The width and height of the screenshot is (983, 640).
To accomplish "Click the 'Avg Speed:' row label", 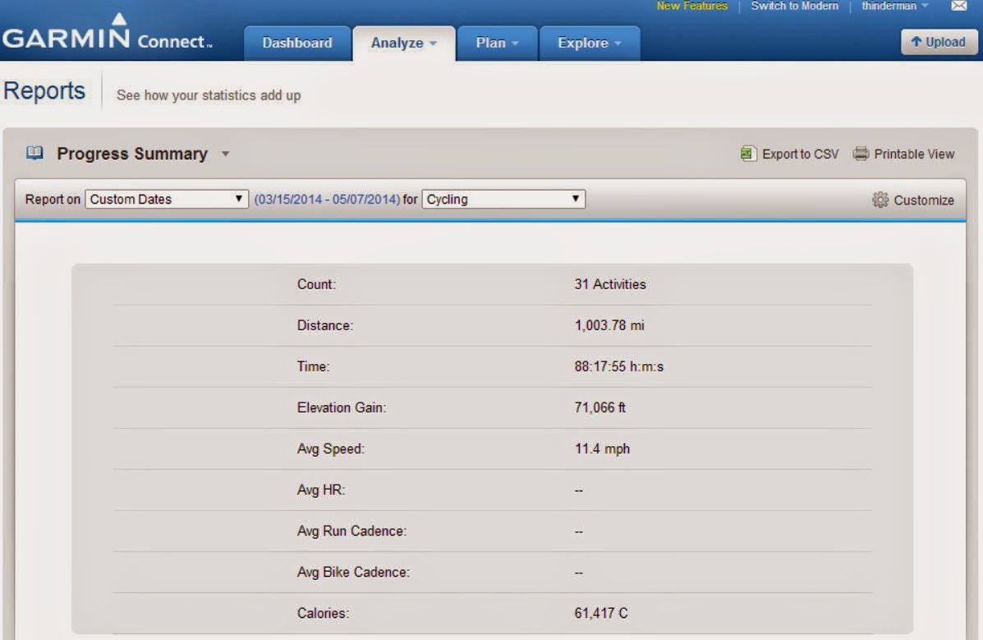I will [x=331, y=449].
